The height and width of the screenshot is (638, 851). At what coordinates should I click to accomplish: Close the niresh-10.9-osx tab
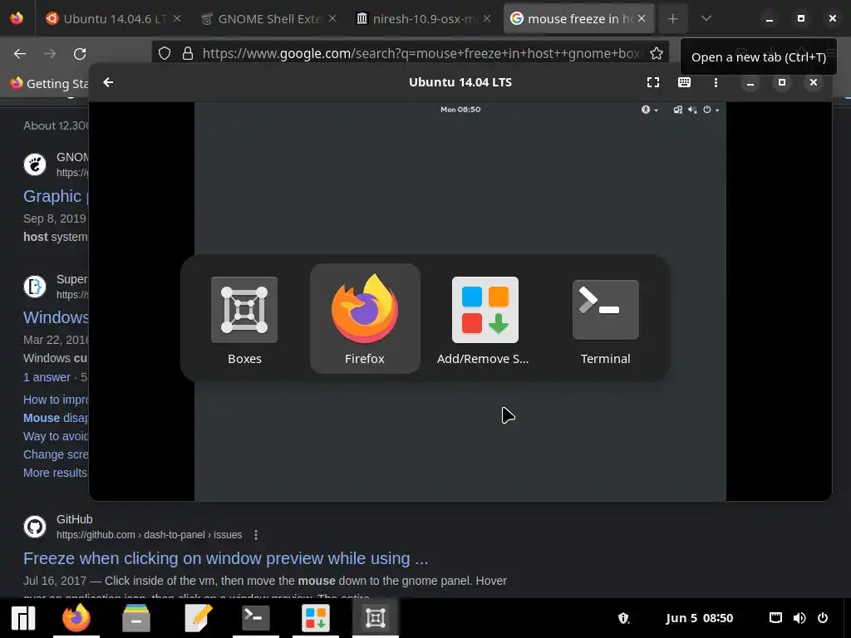click(487, 18)
